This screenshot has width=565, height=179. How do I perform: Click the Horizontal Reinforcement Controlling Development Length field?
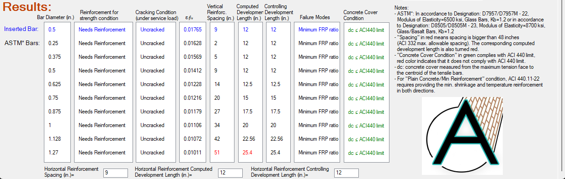(x=346, y=173)
